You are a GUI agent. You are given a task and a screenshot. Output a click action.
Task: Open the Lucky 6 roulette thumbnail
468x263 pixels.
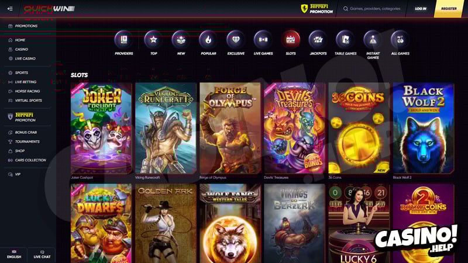point(359,223)
